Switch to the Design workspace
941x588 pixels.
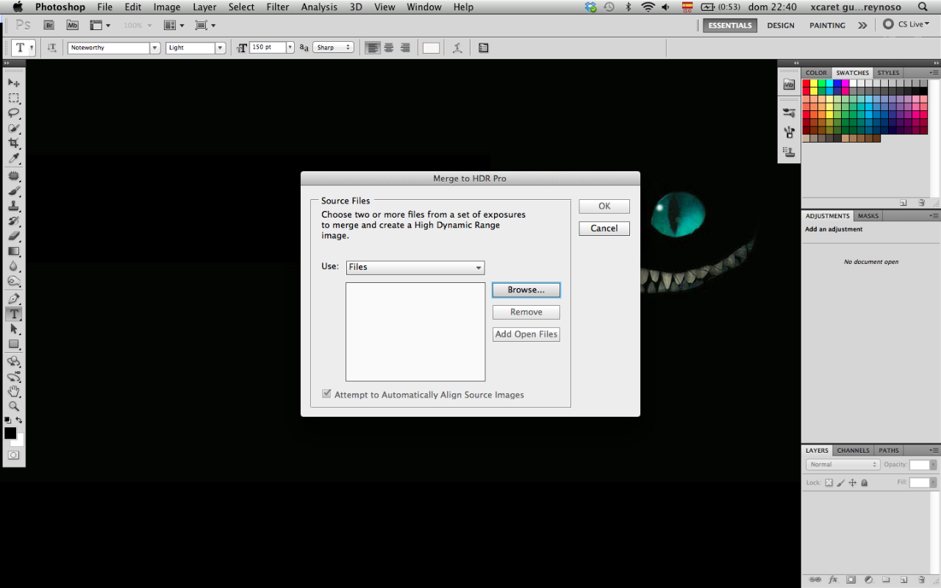pyautogui.click(x=781, y=25)
